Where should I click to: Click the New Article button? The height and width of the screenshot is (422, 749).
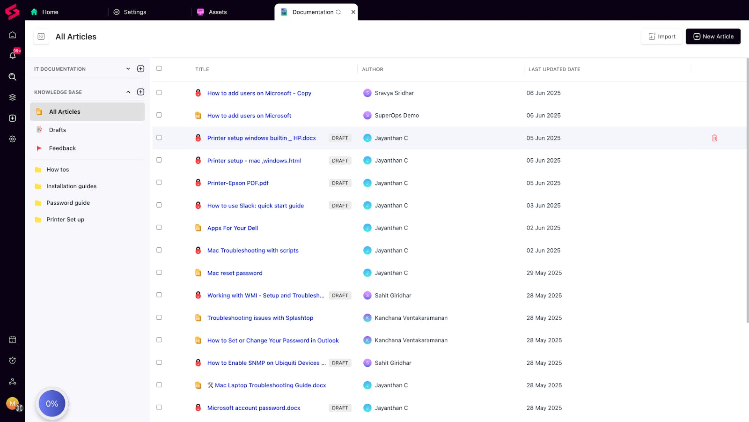[713, 37]
